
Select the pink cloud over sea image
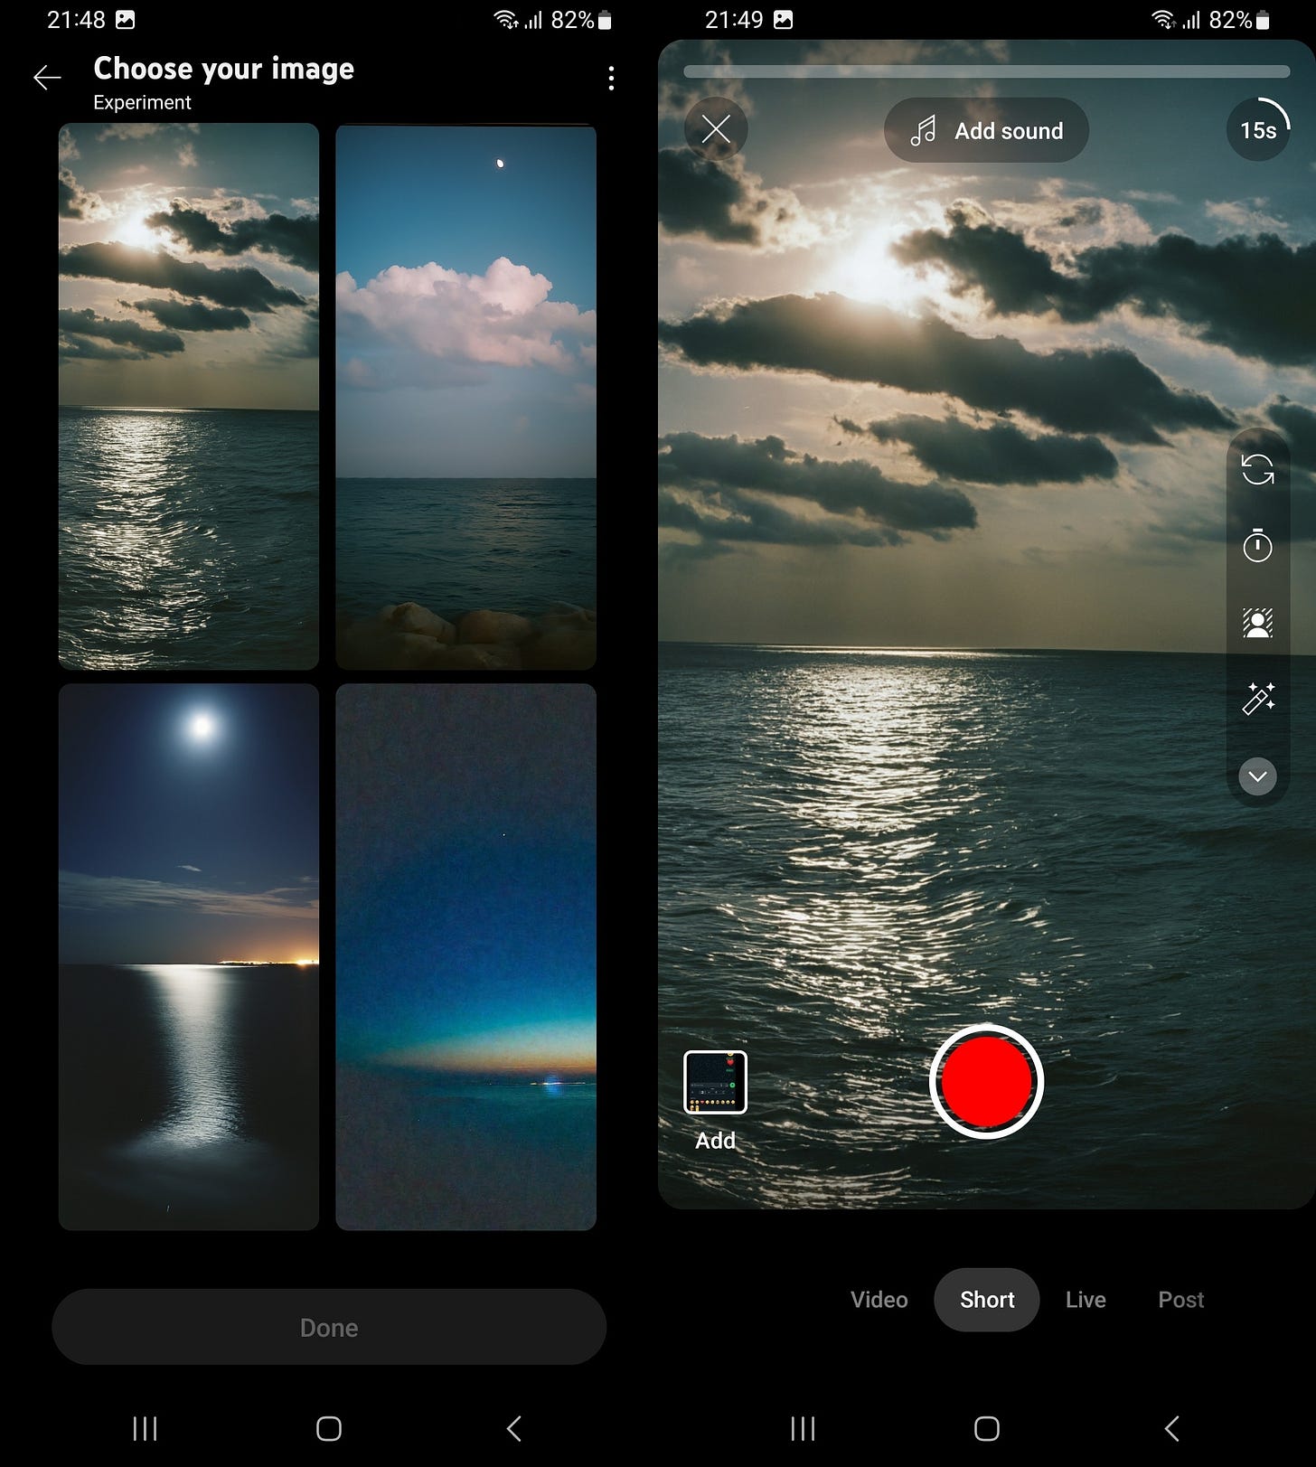465,397
